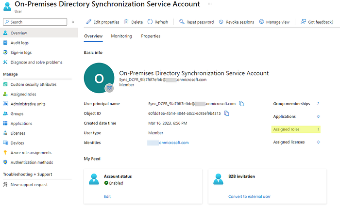Viewport: 340px width, 208px height.
Task: Switch to the Monitoring tab
Action: coord(121,36)
